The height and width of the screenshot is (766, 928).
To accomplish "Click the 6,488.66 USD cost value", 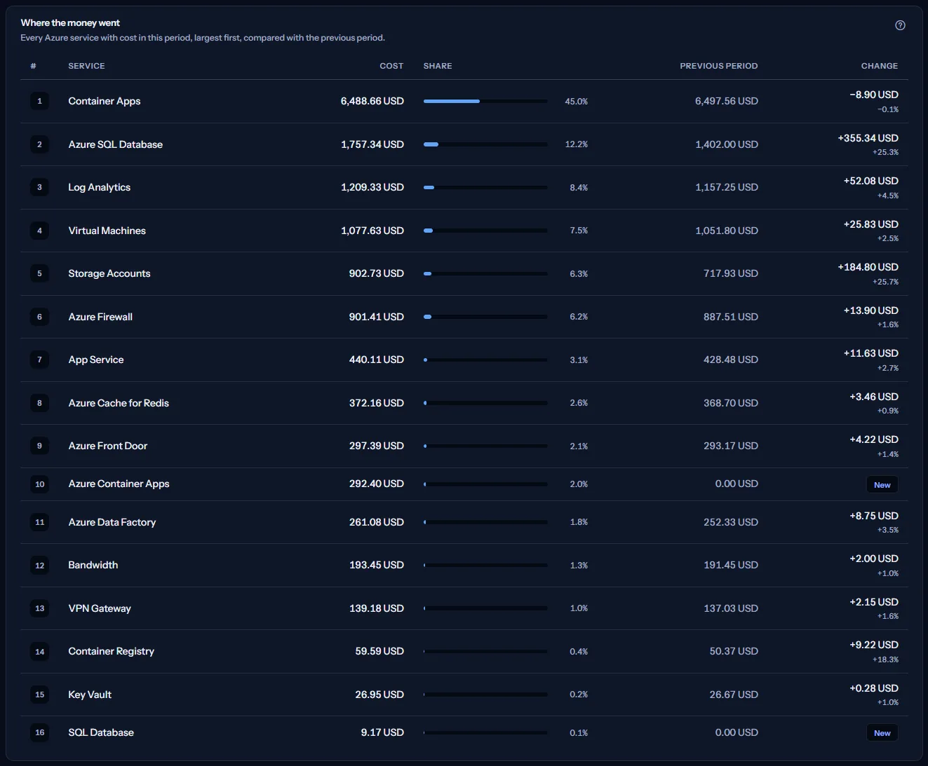I will 372,101.
